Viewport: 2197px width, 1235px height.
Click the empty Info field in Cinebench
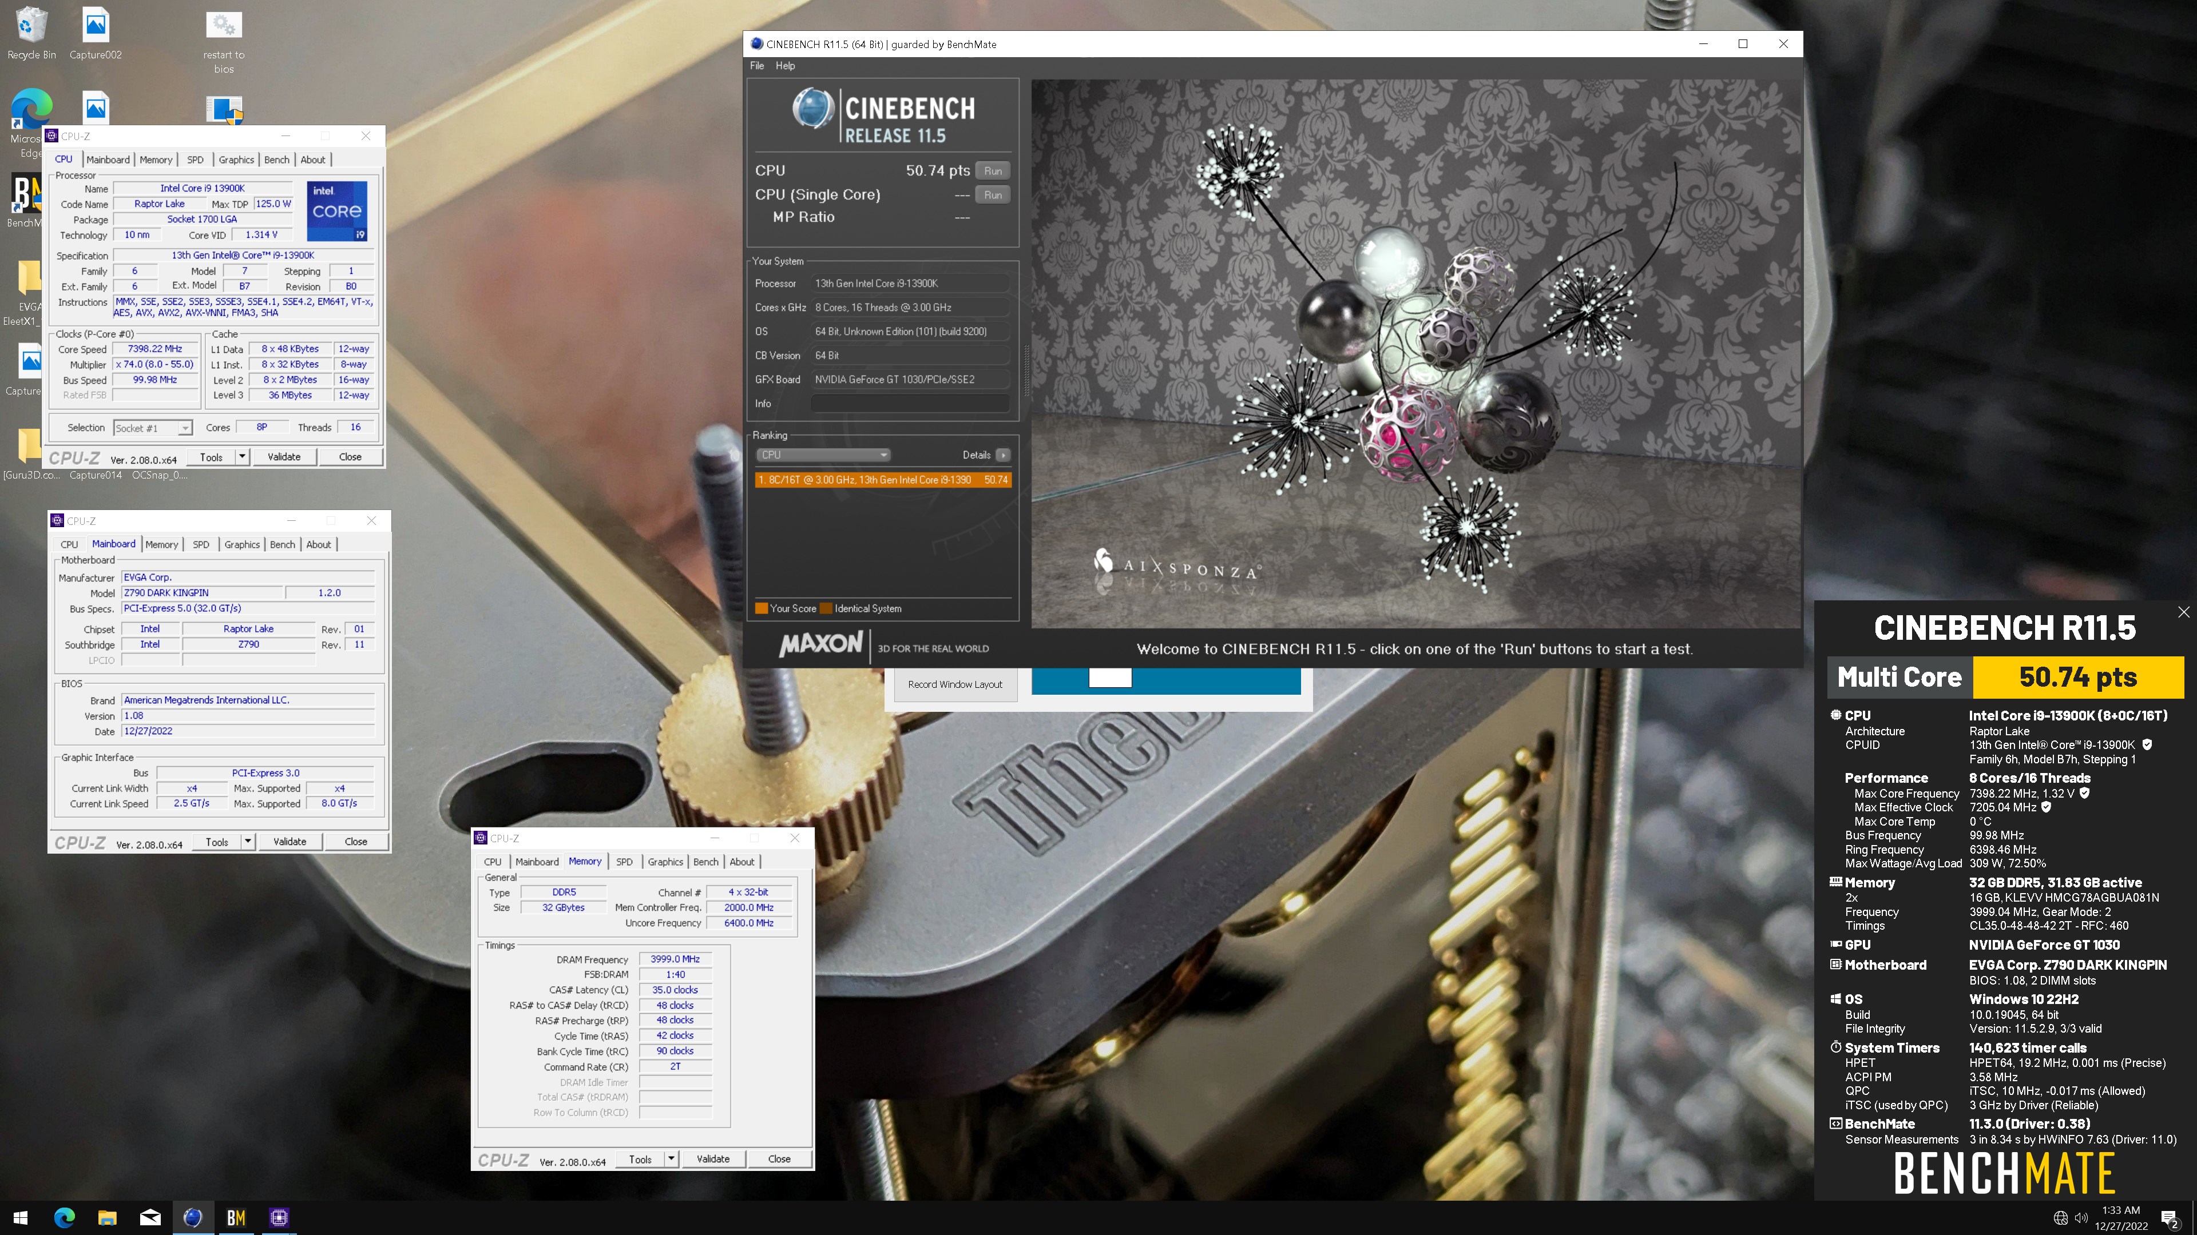click(911, 403)
